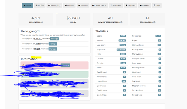Click the Score value badge in Statistics

[123, 36]
